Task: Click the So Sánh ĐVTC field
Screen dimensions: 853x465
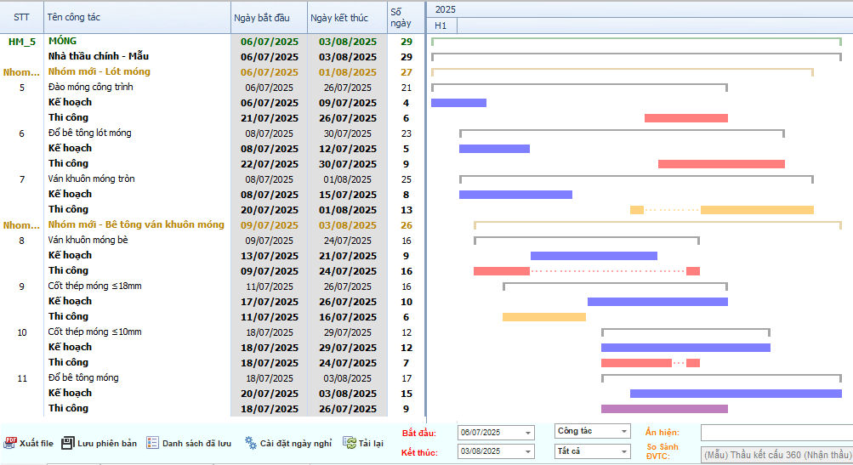Action: [776, 454]
